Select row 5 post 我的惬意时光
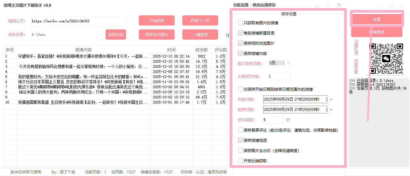 tap(83, 77)
